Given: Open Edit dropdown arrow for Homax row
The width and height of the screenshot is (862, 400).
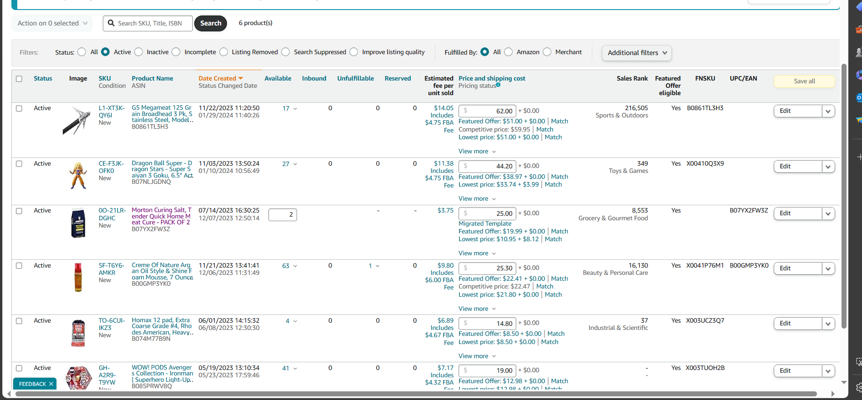Looking at the screenshot, I should 828,324.
